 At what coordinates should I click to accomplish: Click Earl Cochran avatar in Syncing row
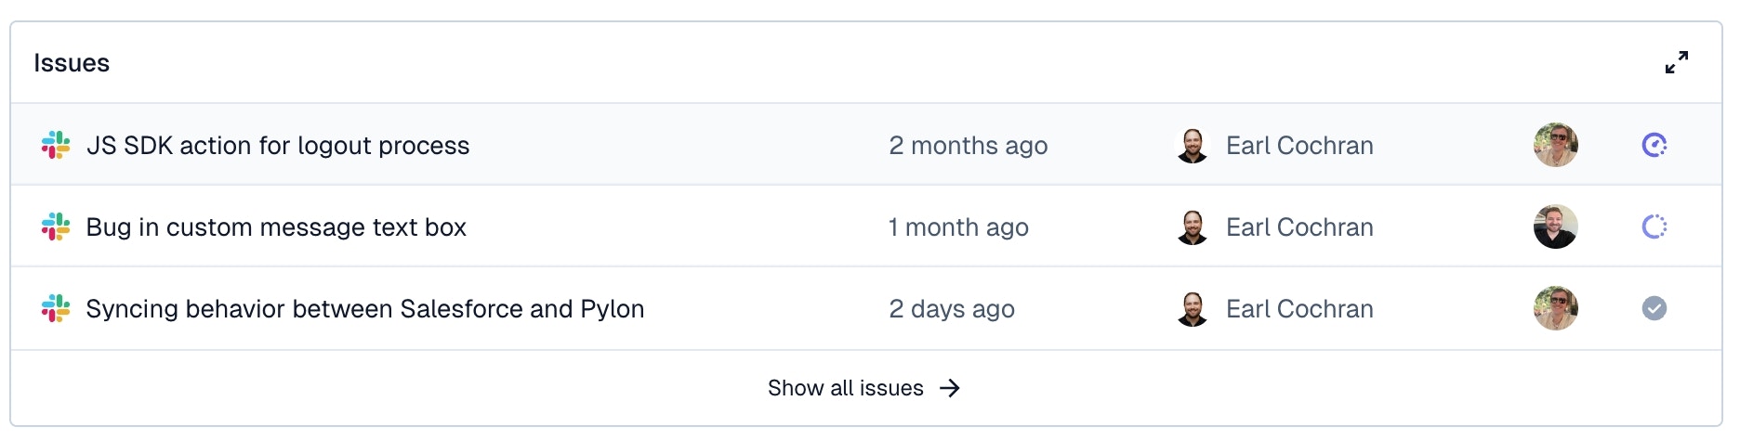[1193, 309]
